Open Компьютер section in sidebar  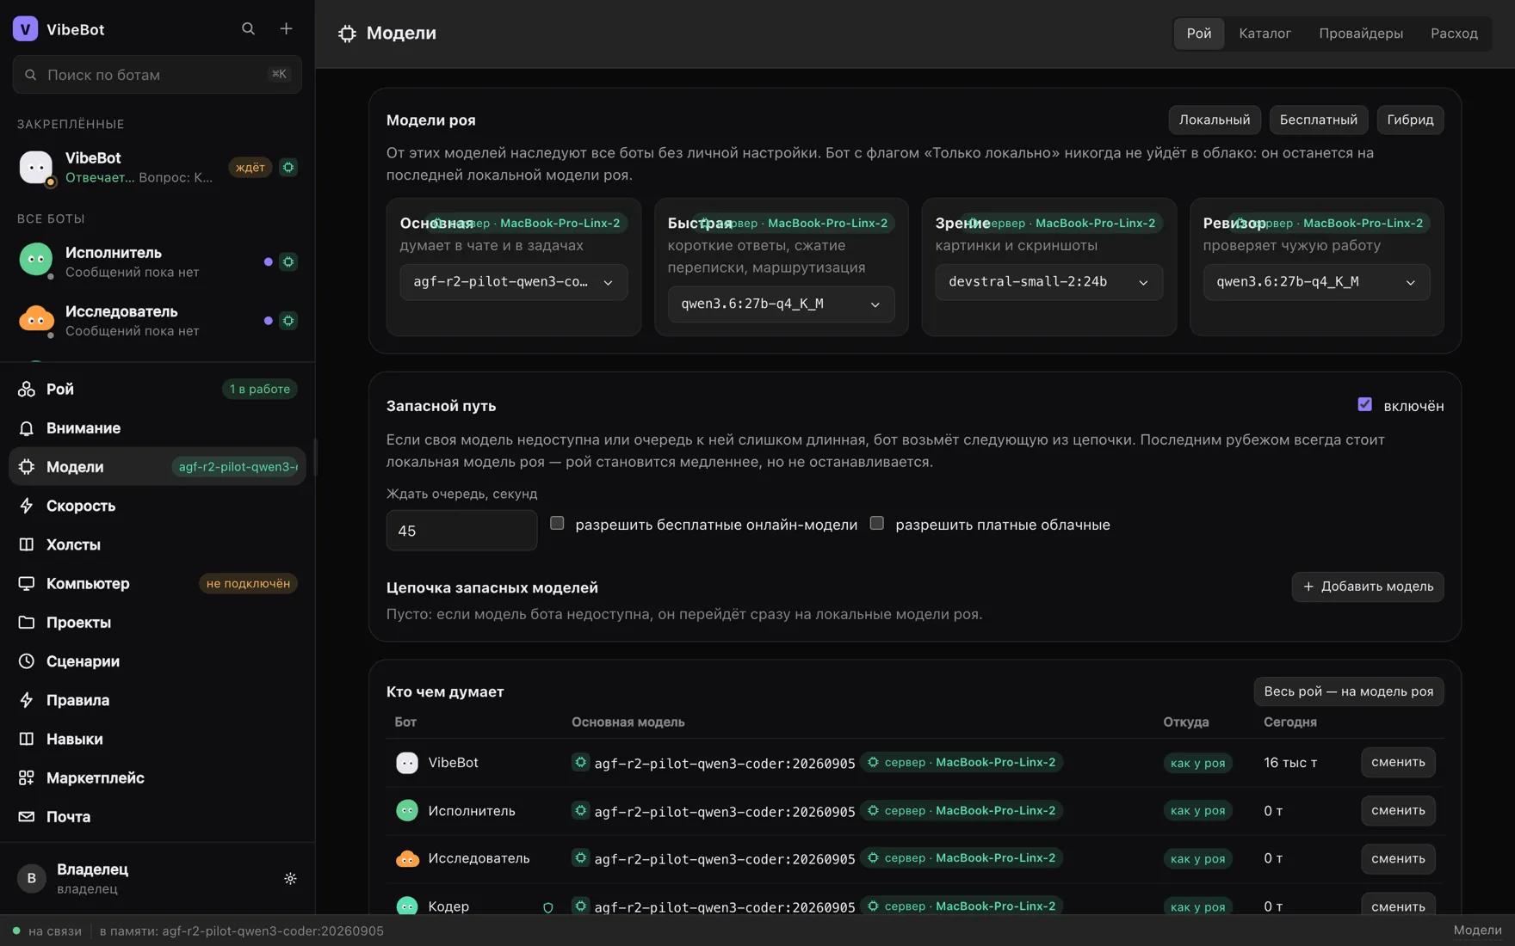[x=158, y=583]
